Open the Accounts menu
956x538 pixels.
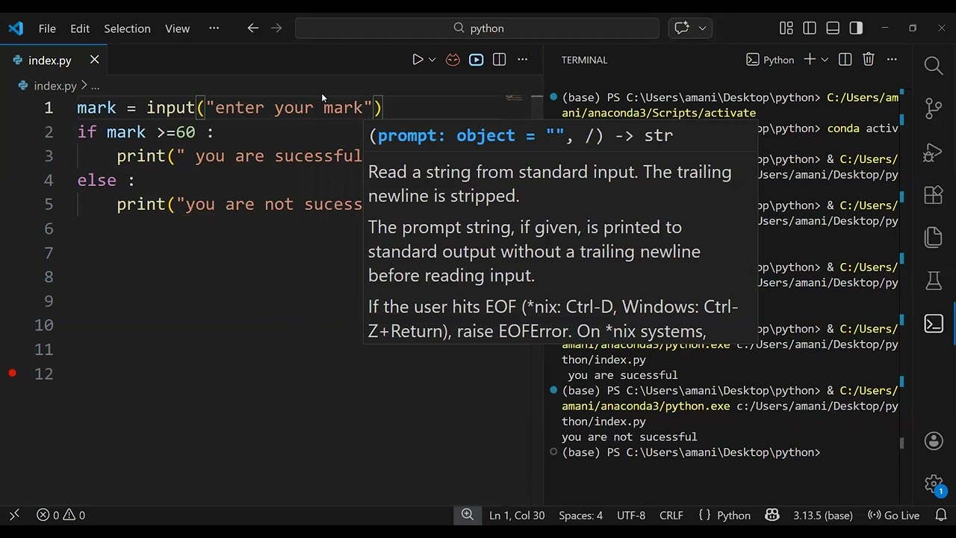click(934, 441)
